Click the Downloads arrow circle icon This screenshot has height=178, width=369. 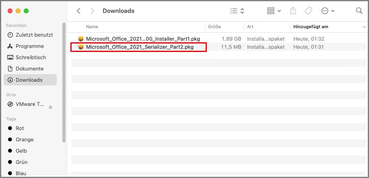pos(10,80)
